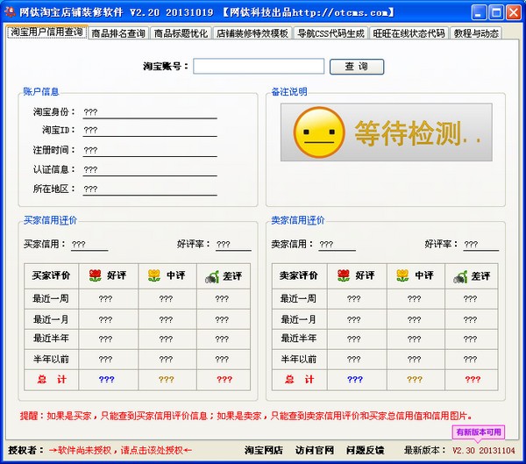Click the 所在地区 value field
This screenshot has height=464, width=526.
coord(150,189)
